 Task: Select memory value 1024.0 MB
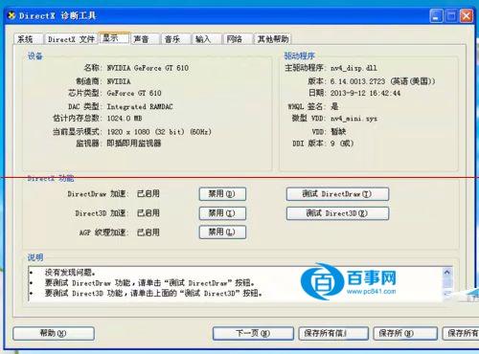coord(125,119)
